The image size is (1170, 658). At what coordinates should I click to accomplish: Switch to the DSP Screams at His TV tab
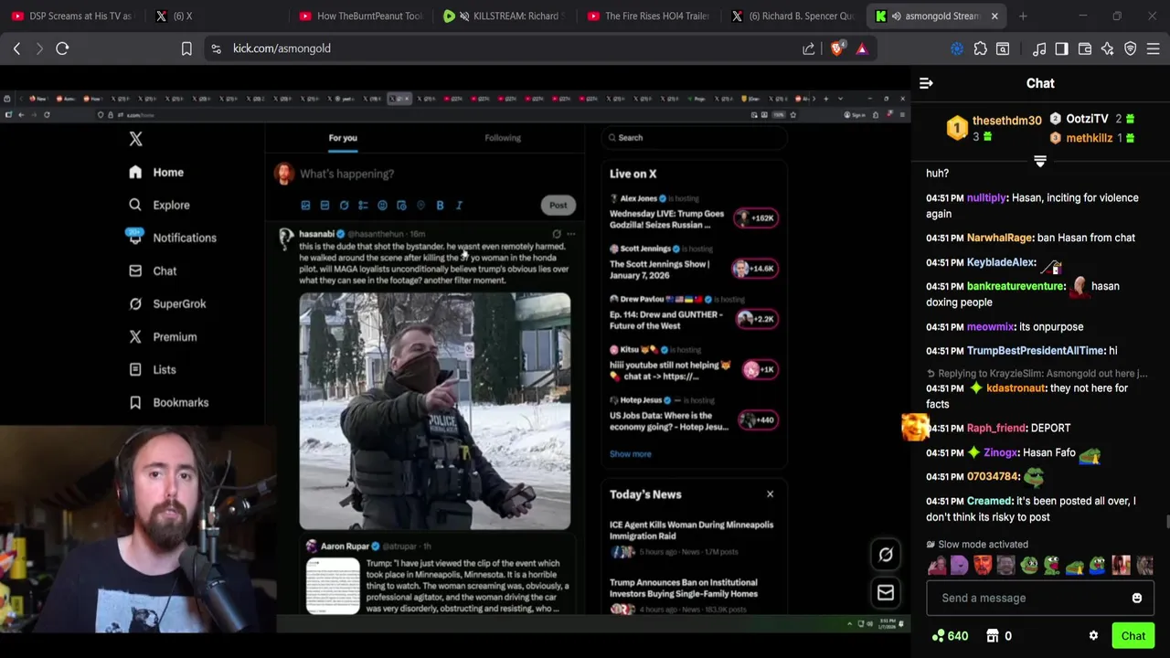71,16
